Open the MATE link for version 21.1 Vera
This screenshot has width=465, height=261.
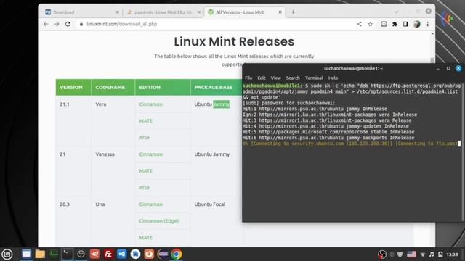pos(145,121)
